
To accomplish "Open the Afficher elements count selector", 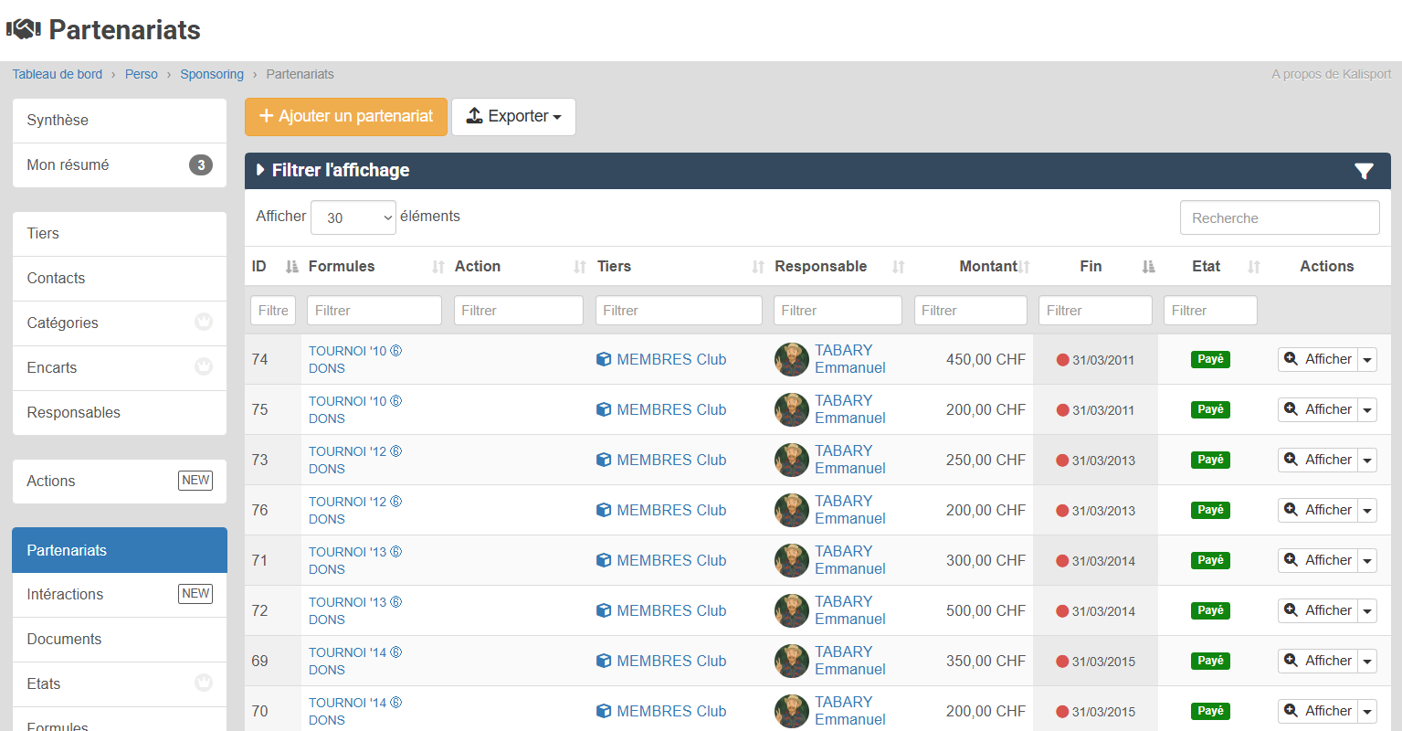I will [353, 217].
